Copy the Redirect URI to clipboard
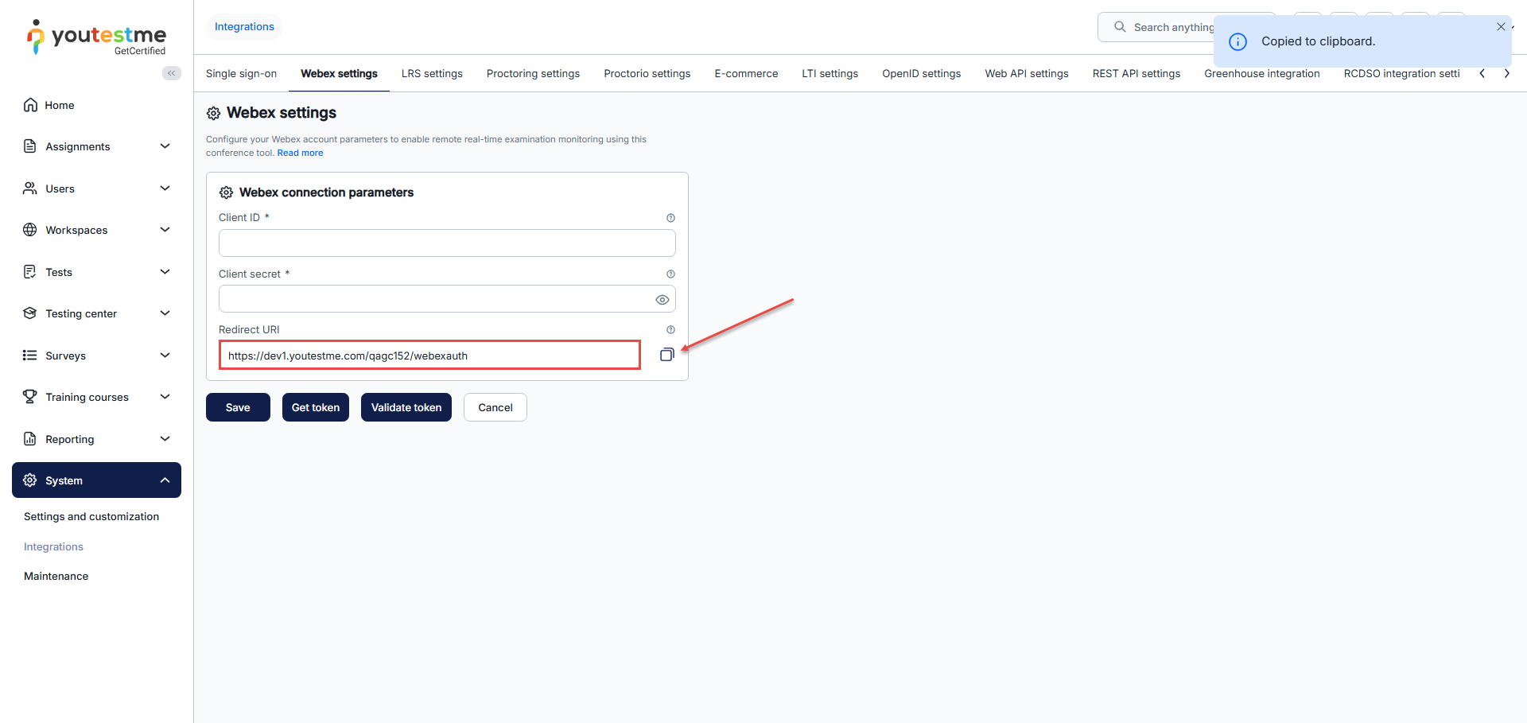Viewport: 1527px width, 723px height. [x=666, y=355]
